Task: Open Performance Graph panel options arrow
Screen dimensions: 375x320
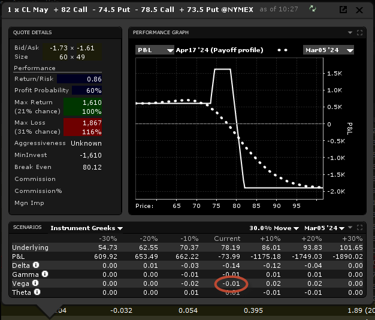Action: point(350,32)
